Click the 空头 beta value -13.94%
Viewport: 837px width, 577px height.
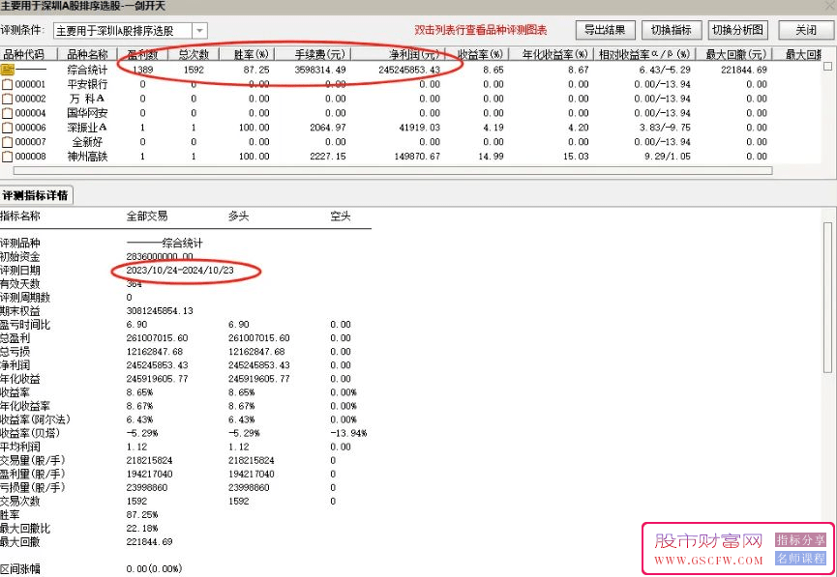click(x=348, y=433)
